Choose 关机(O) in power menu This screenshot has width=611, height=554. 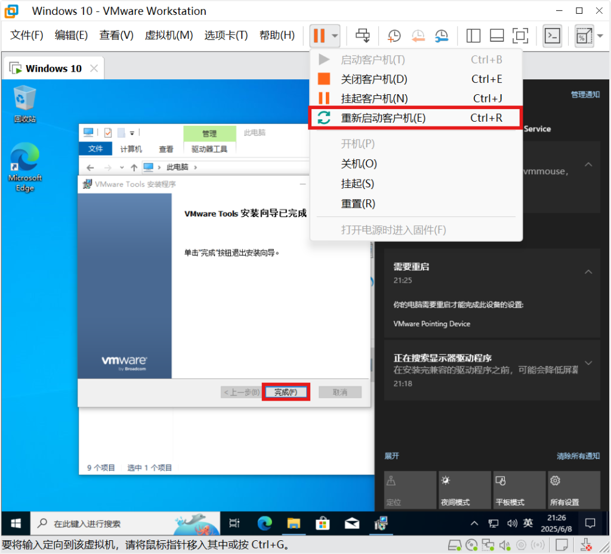pos(416,163)
